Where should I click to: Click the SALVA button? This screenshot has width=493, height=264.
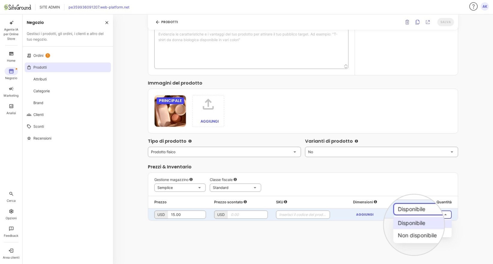445,22
